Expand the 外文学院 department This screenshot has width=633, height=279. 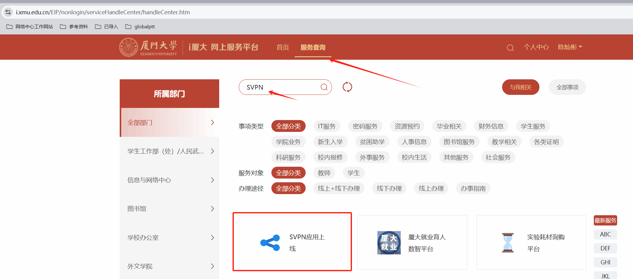169,266
